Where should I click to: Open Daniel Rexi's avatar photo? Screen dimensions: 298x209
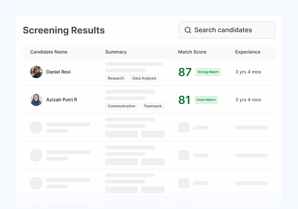pos(36,72)
